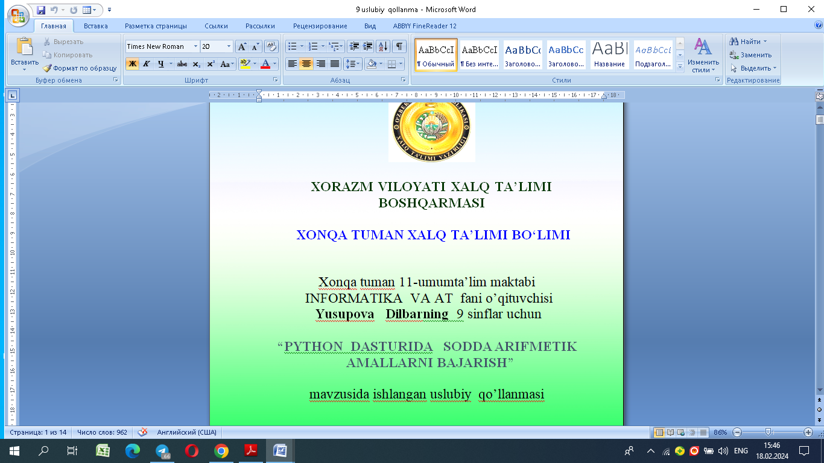The image size is (824, 463).
Task: Click the Grow Font icon
Action: (242, 46)
